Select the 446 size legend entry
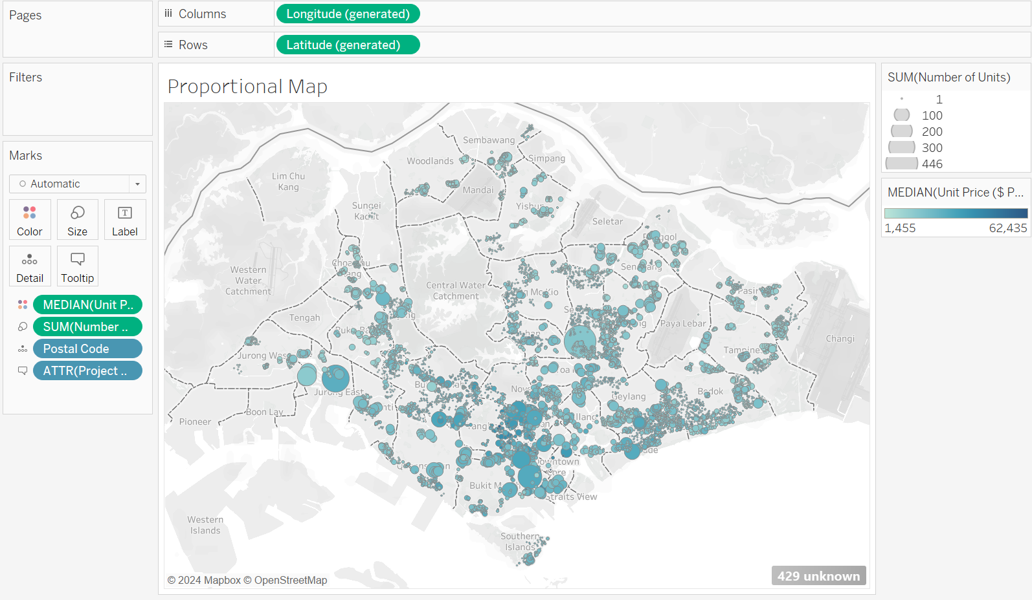This screenshot has width=1032, height=600. [932, 164]
